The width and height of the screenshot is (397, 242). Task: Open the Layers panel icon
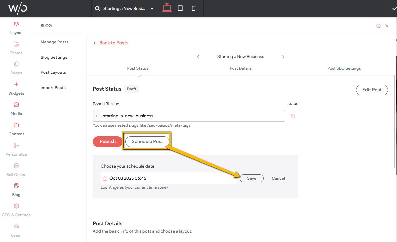click(16, 24)
